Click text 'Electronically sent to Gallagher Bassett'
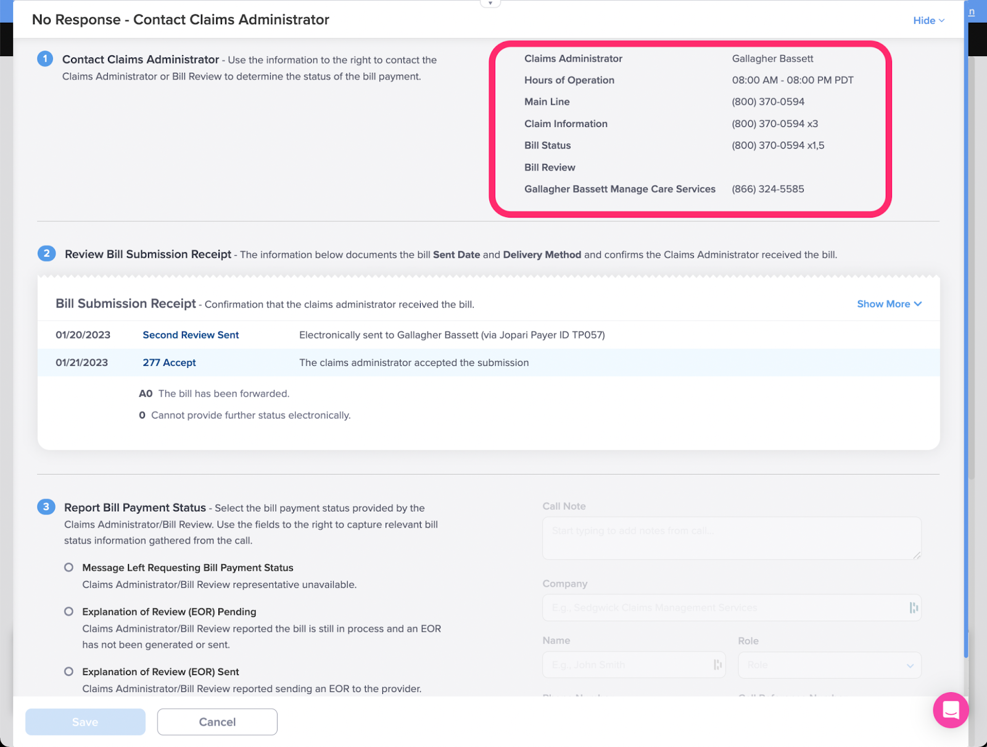This screenshot has height=747, width=987. click(x=389, y=335)
